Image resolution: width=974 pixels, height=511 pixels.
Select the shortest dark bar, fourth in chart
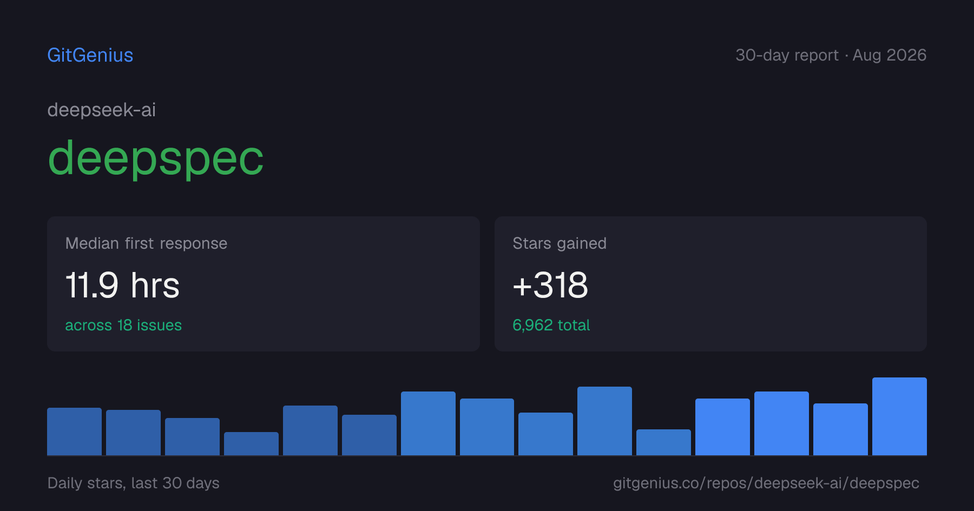251,443
